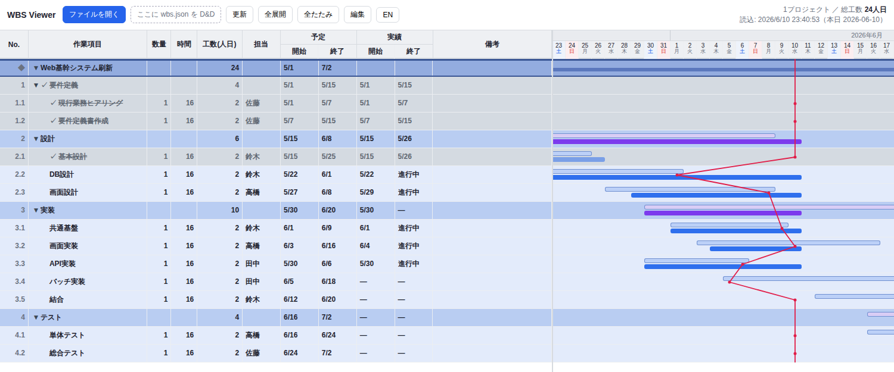
Task: Collapse the 要件定義 group
Action: click(36, 86)
